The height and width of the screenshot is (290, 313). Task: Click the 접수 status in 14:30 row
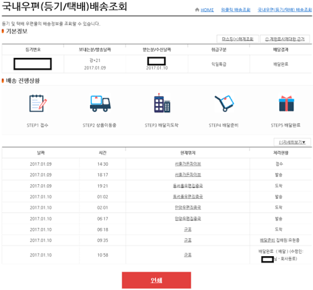click(279, 164)
